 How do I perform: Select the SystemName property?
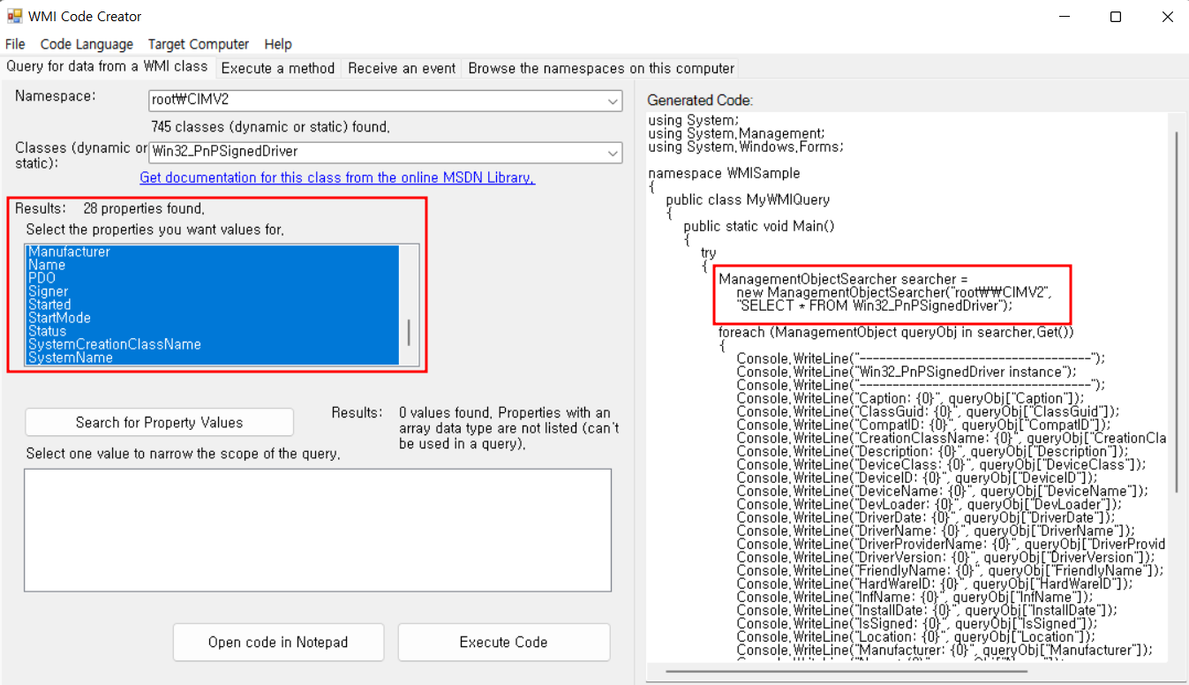(213, 358)
